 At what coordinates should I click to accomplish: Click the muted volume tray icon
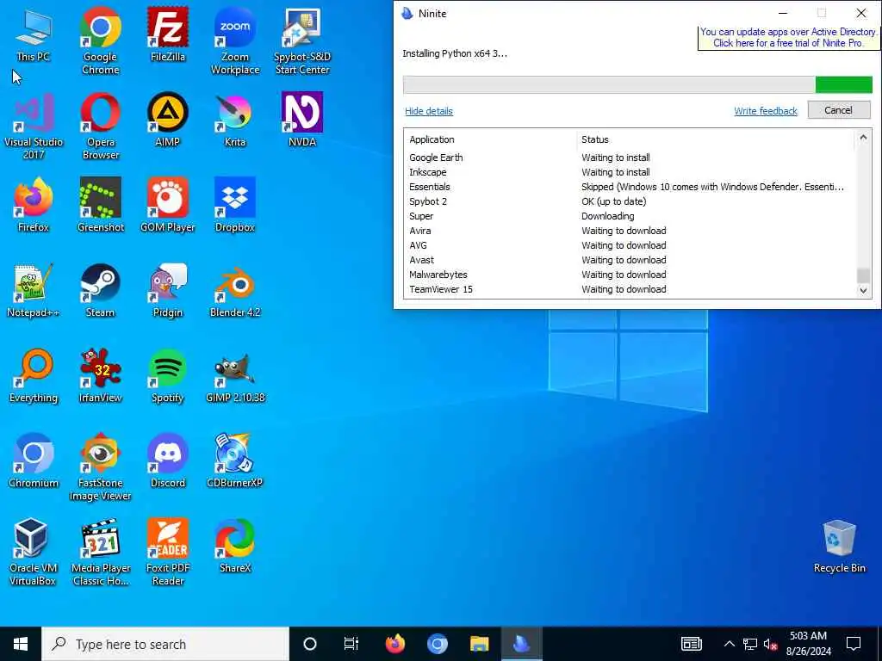770,644
